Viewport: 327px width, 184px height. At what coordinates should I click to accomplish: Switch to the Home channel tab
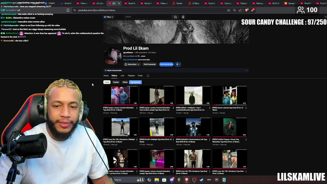click(106, 76)
